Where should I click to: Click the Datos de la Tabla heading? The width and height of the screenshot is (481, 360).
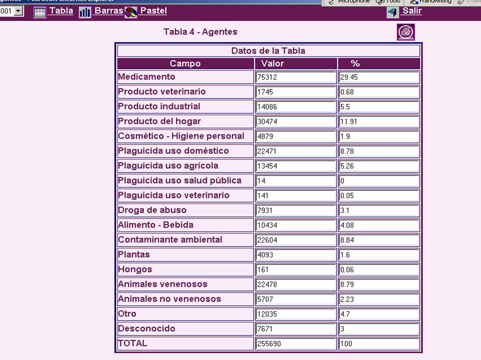(x=269, y=51)
